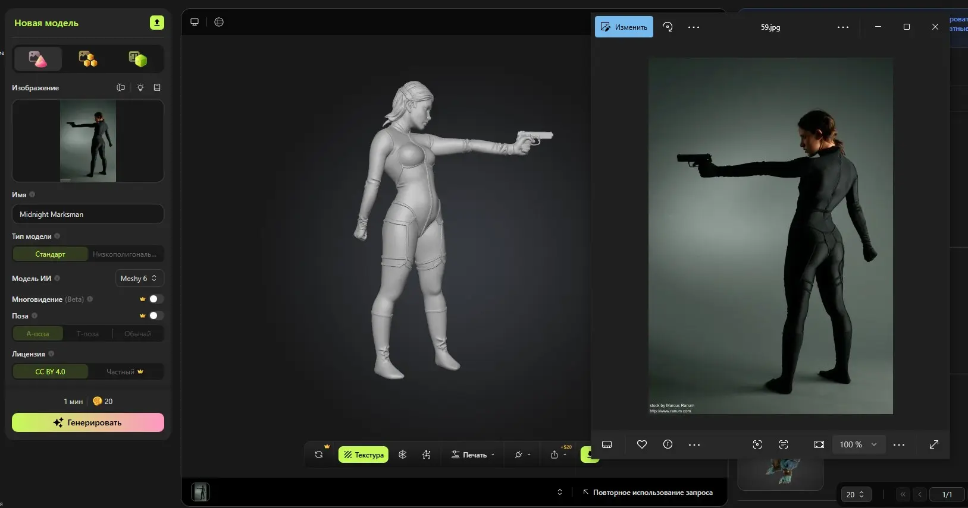Screen dimensions: 968x508
Task: Enable the Поза toggle switch
Action: coord(155,315)
